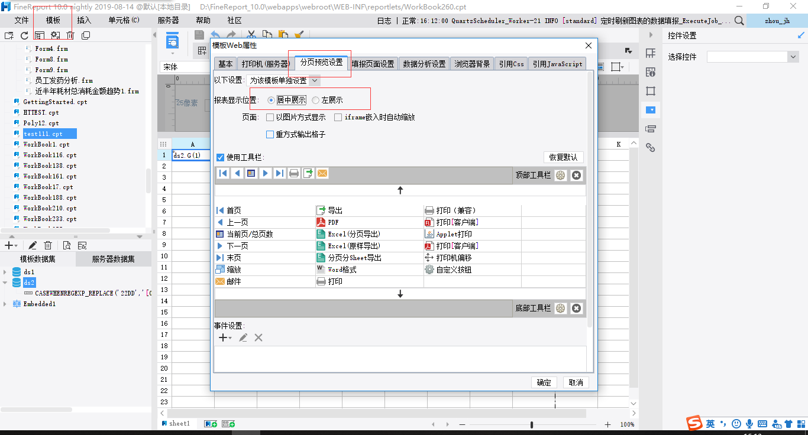Screen dimensions: 808x435
Task: Click the zhou_jh account button
Action: click(777, 20)
